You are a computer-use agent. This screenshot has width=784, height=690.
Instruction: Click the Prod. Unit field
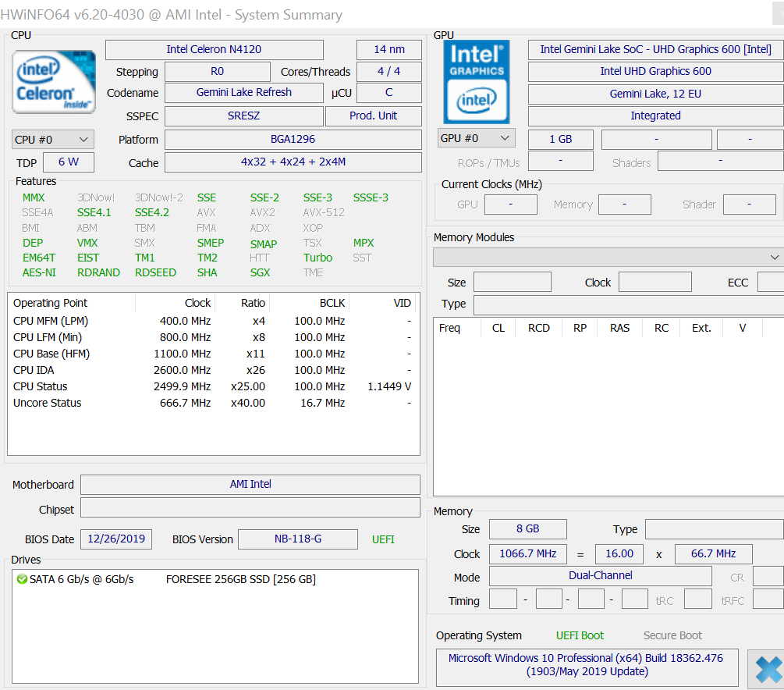tap(374, 116)
